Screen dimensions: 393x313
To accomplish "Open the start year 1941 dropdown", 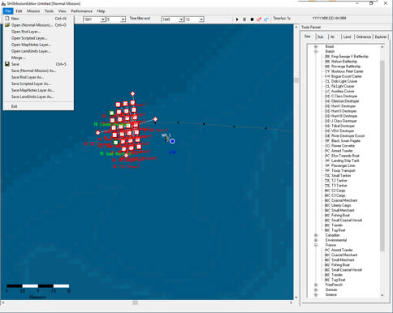I will click(102, 19).
